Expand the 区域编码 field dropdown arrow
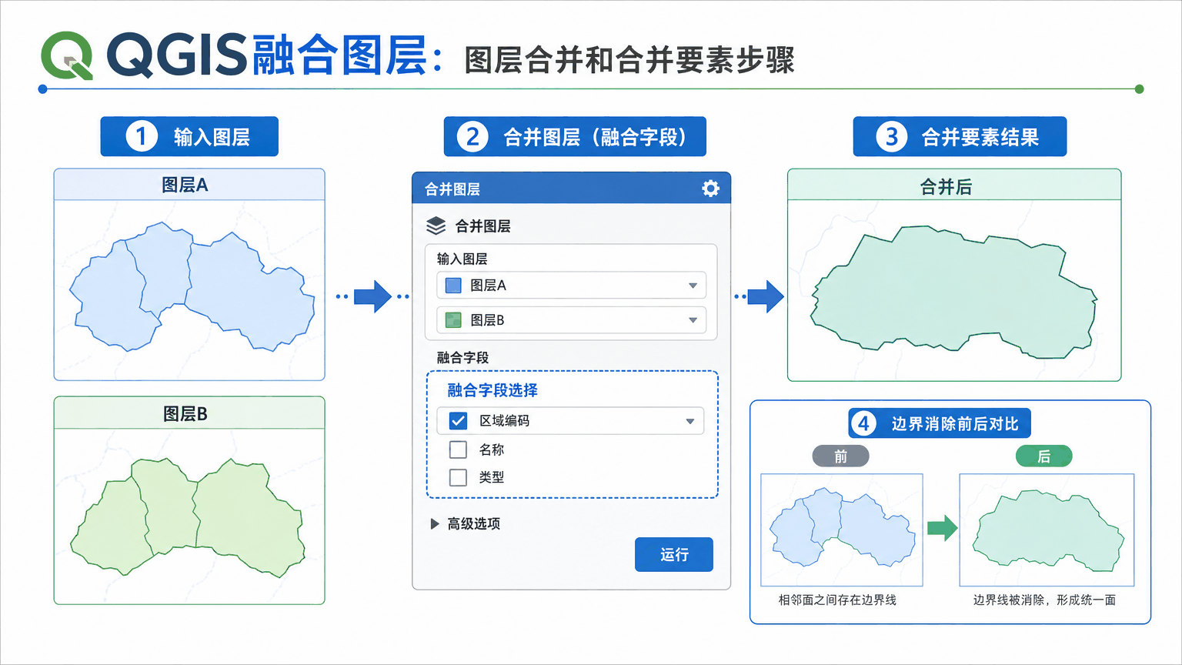Viewport: 1182px width, 665px height. (690, 421)
